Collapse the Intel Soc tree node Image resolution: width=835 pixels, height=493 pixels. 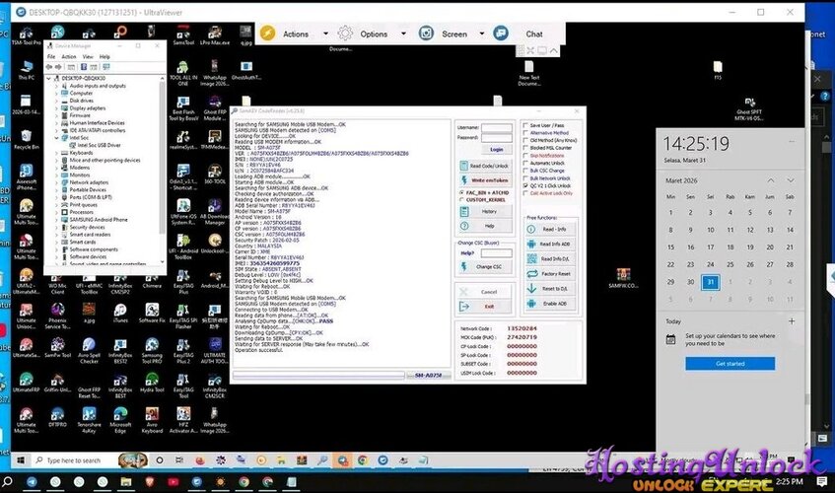click(56, 138)
